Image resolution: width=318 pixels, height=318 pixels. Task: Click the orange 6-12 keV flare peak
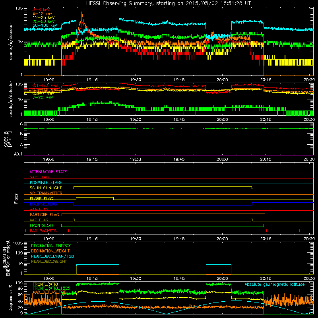82,13
